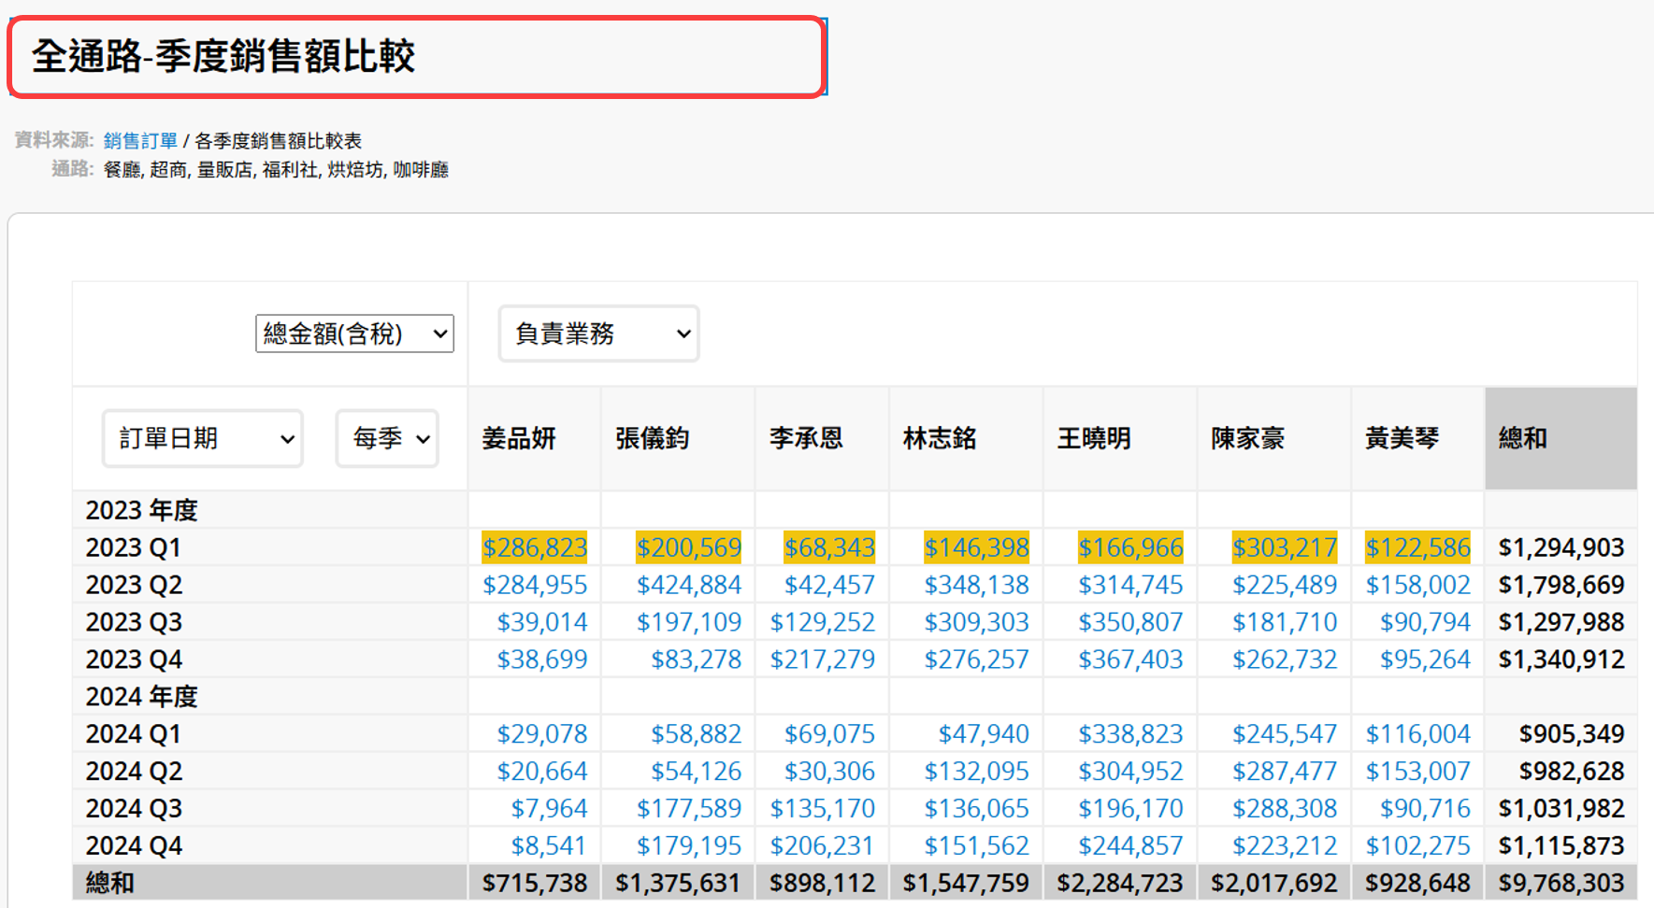The height and width of the screenshot is (908, 1654).
Task: Open the 銷售訂單 data source link
Action: click(x=140, y=141)
